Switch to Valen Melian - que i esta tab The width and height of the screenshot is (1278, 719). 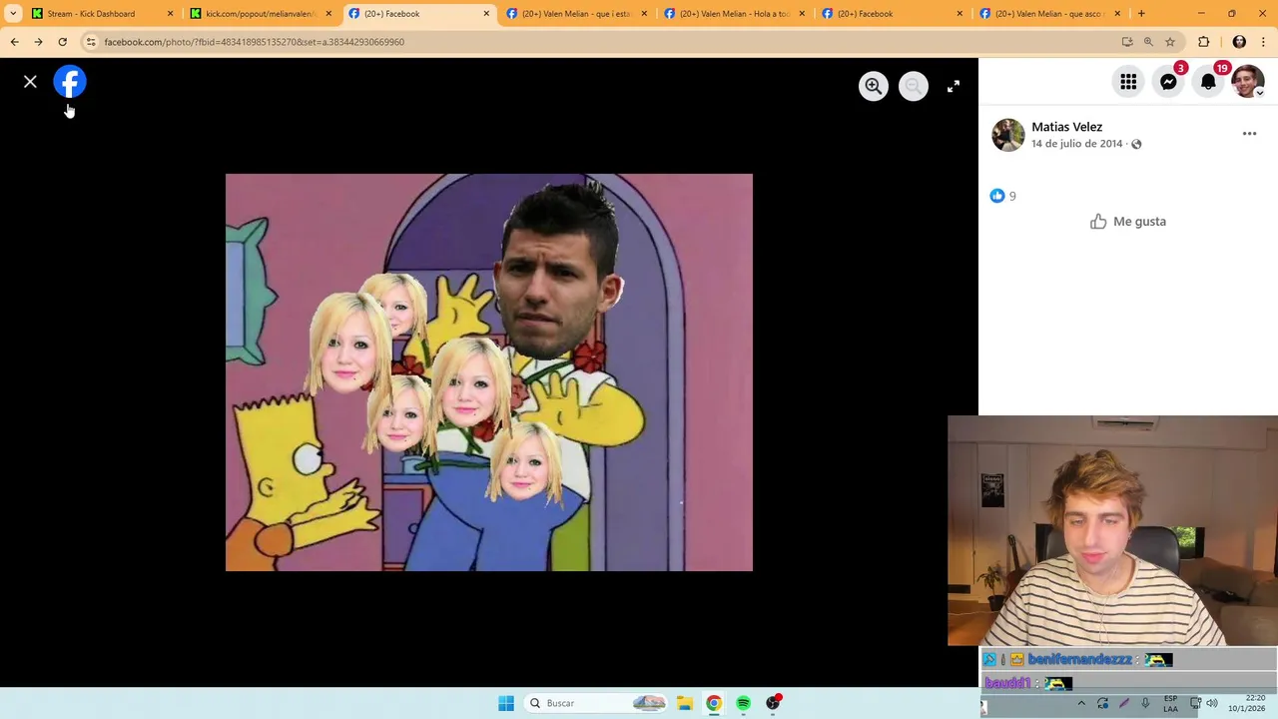(579, 14)
